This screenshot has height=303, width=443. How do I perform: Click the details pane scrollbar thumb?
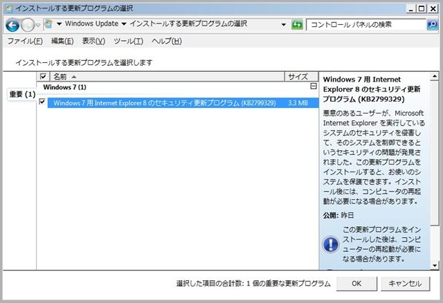click(x=435, y=153)
